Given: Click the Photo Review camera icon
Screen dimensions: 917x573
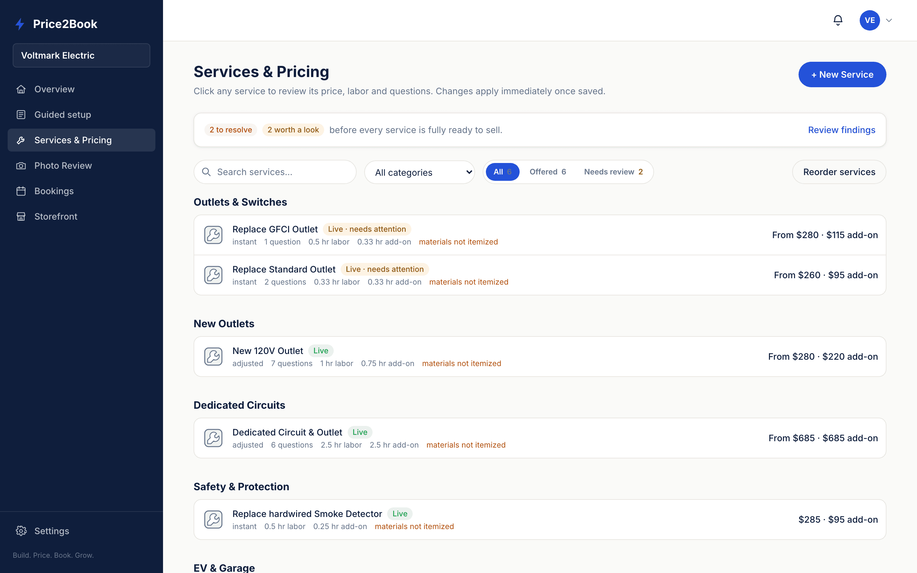Looking at the screenshot, I should [21, 166].
